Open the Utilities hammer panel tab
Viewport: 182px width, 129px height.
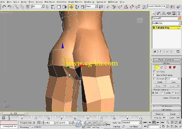pyautogui.click(x=179, y=13)
